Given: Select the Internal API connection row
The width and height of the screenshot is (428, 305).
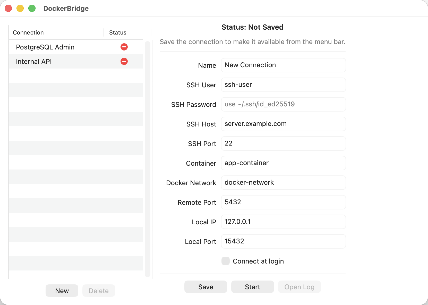Looking at the screenshot, I should coord(76,61).
